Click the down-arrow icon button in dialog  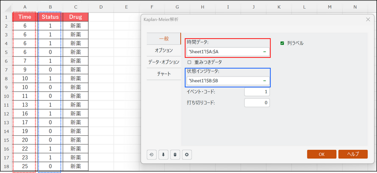[x=163, y=154]
